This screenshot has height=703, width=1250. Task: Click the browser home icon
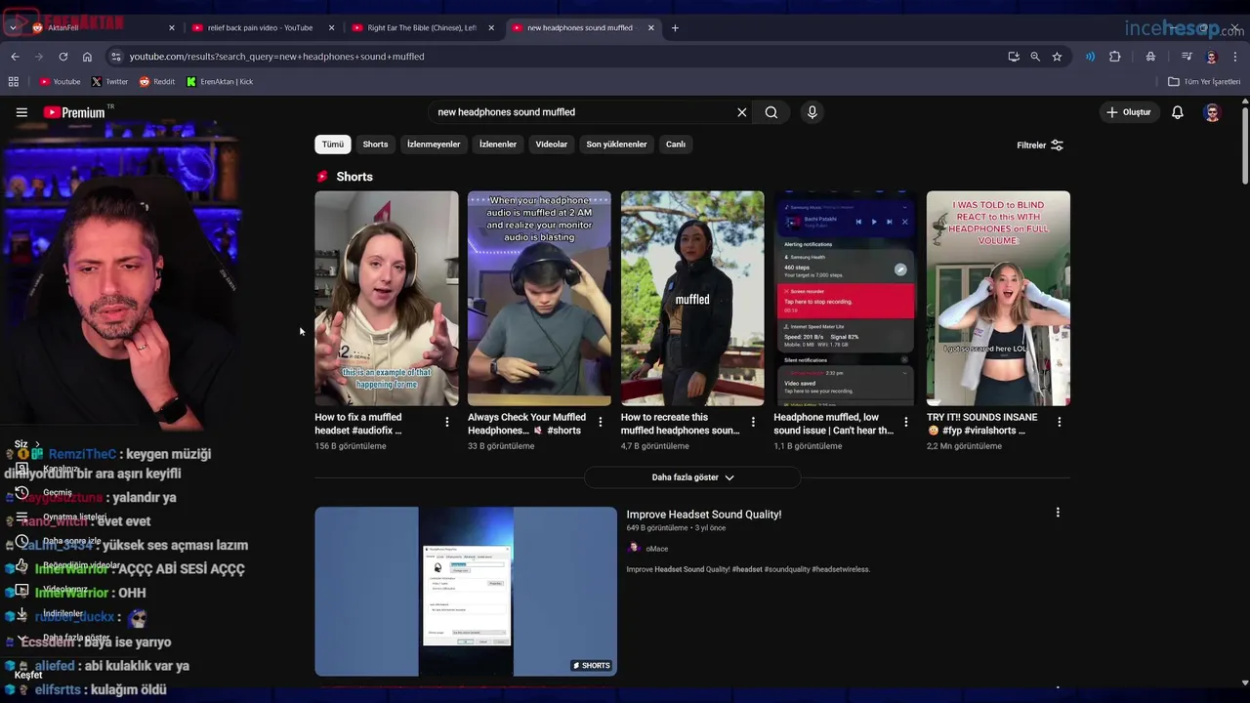(x=87, y=57)
